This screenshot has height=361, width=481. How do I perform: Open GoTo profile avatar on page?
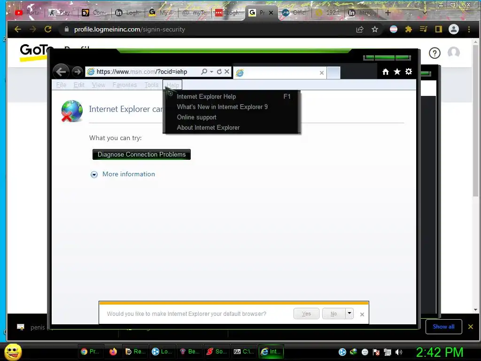pos(454,53)
